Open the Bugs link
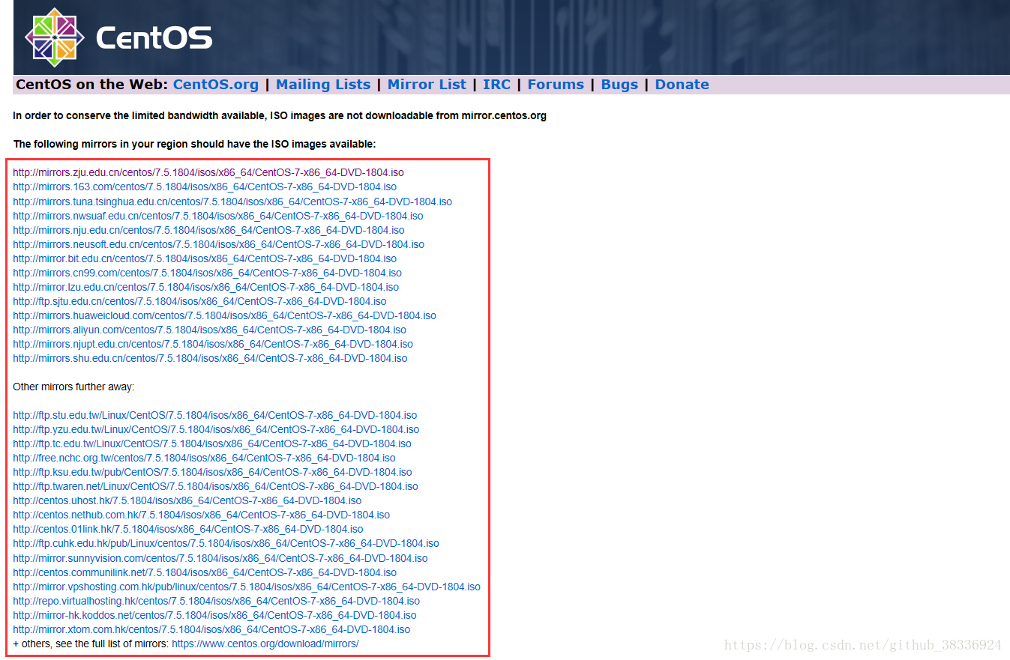This screenshot has width=1010, height=660. click(619, 85)
